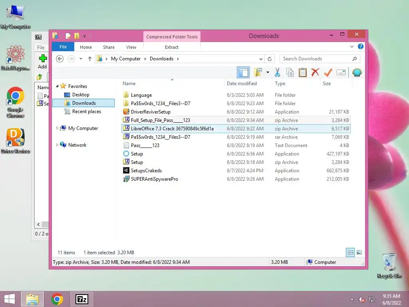Open the File ribbon tab

pyautogui.click(x=63, y=47)
